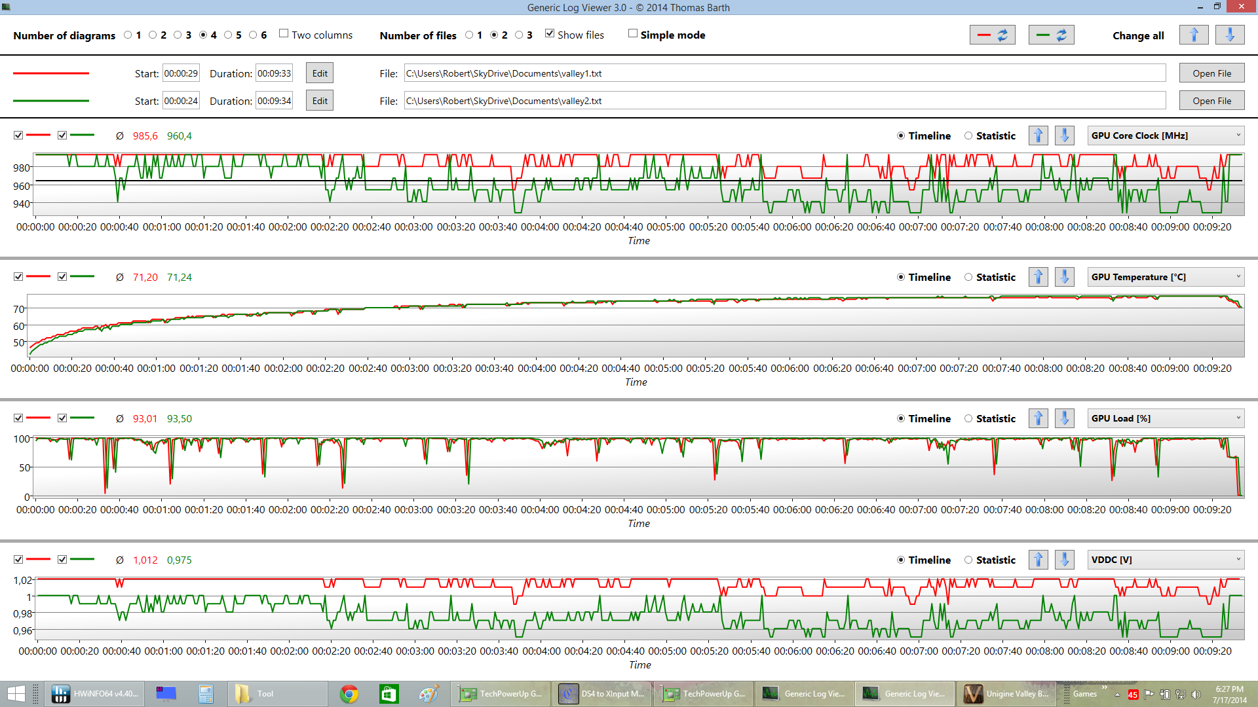This screenshot has height=707, width=1258.
Task: Open Chrome from the taskbar
Action: tap(349, 694)
